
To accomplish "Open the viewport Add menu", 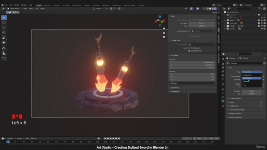I will coord(37,8).
